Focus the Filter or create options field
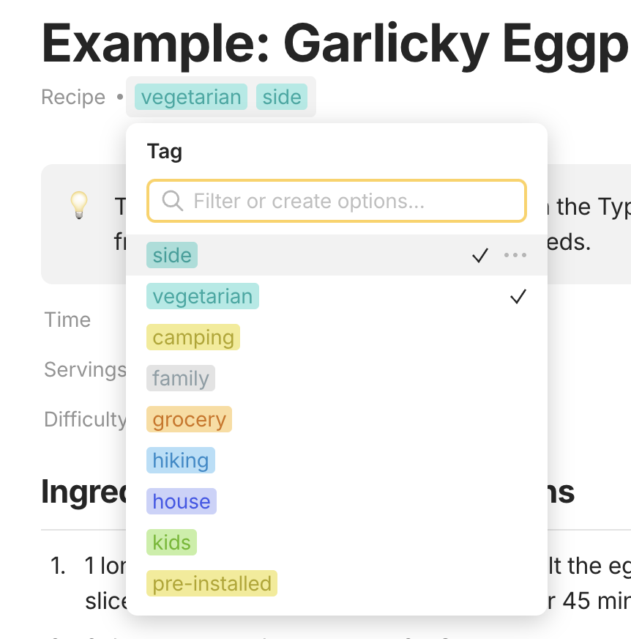This screenshot has height=639, width=631. 337,201
